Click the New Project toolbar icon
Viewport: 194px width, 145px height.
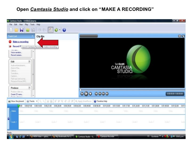click(11, 30)
